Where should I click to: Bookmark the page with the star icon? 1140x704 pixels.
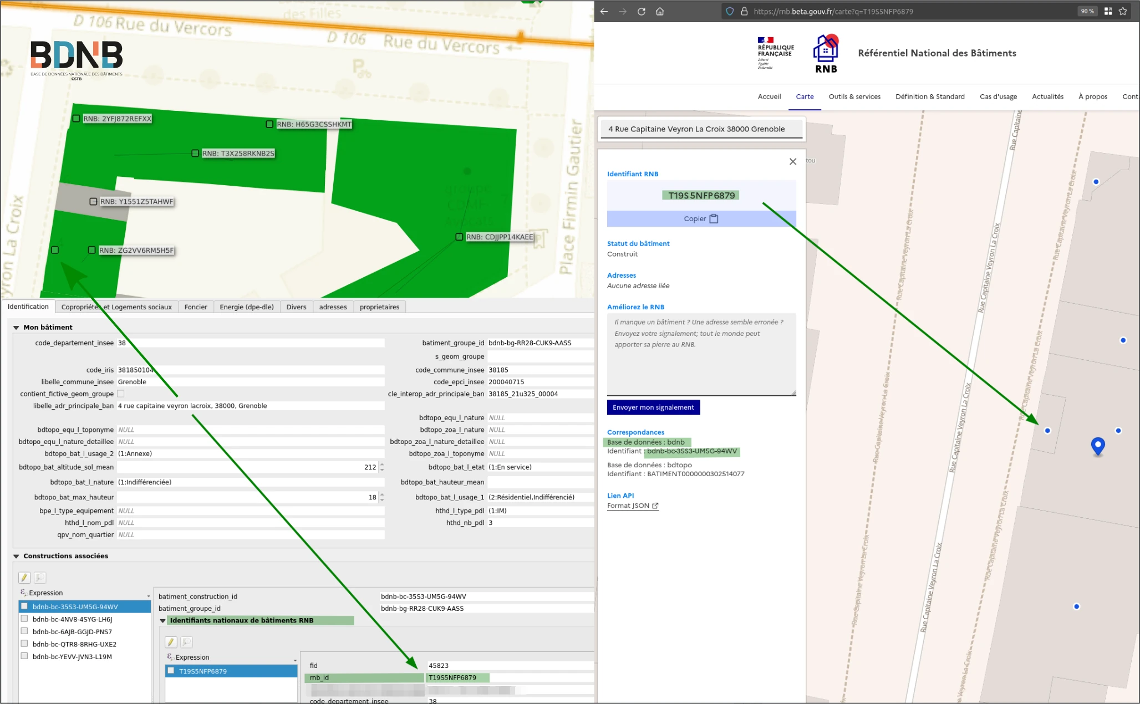pos(1123,11)
